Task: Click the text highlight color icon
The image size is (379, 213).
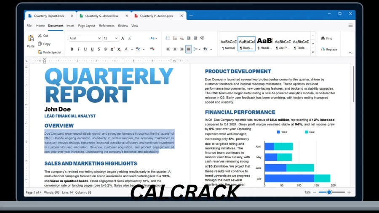Action: tap(138, 49)
